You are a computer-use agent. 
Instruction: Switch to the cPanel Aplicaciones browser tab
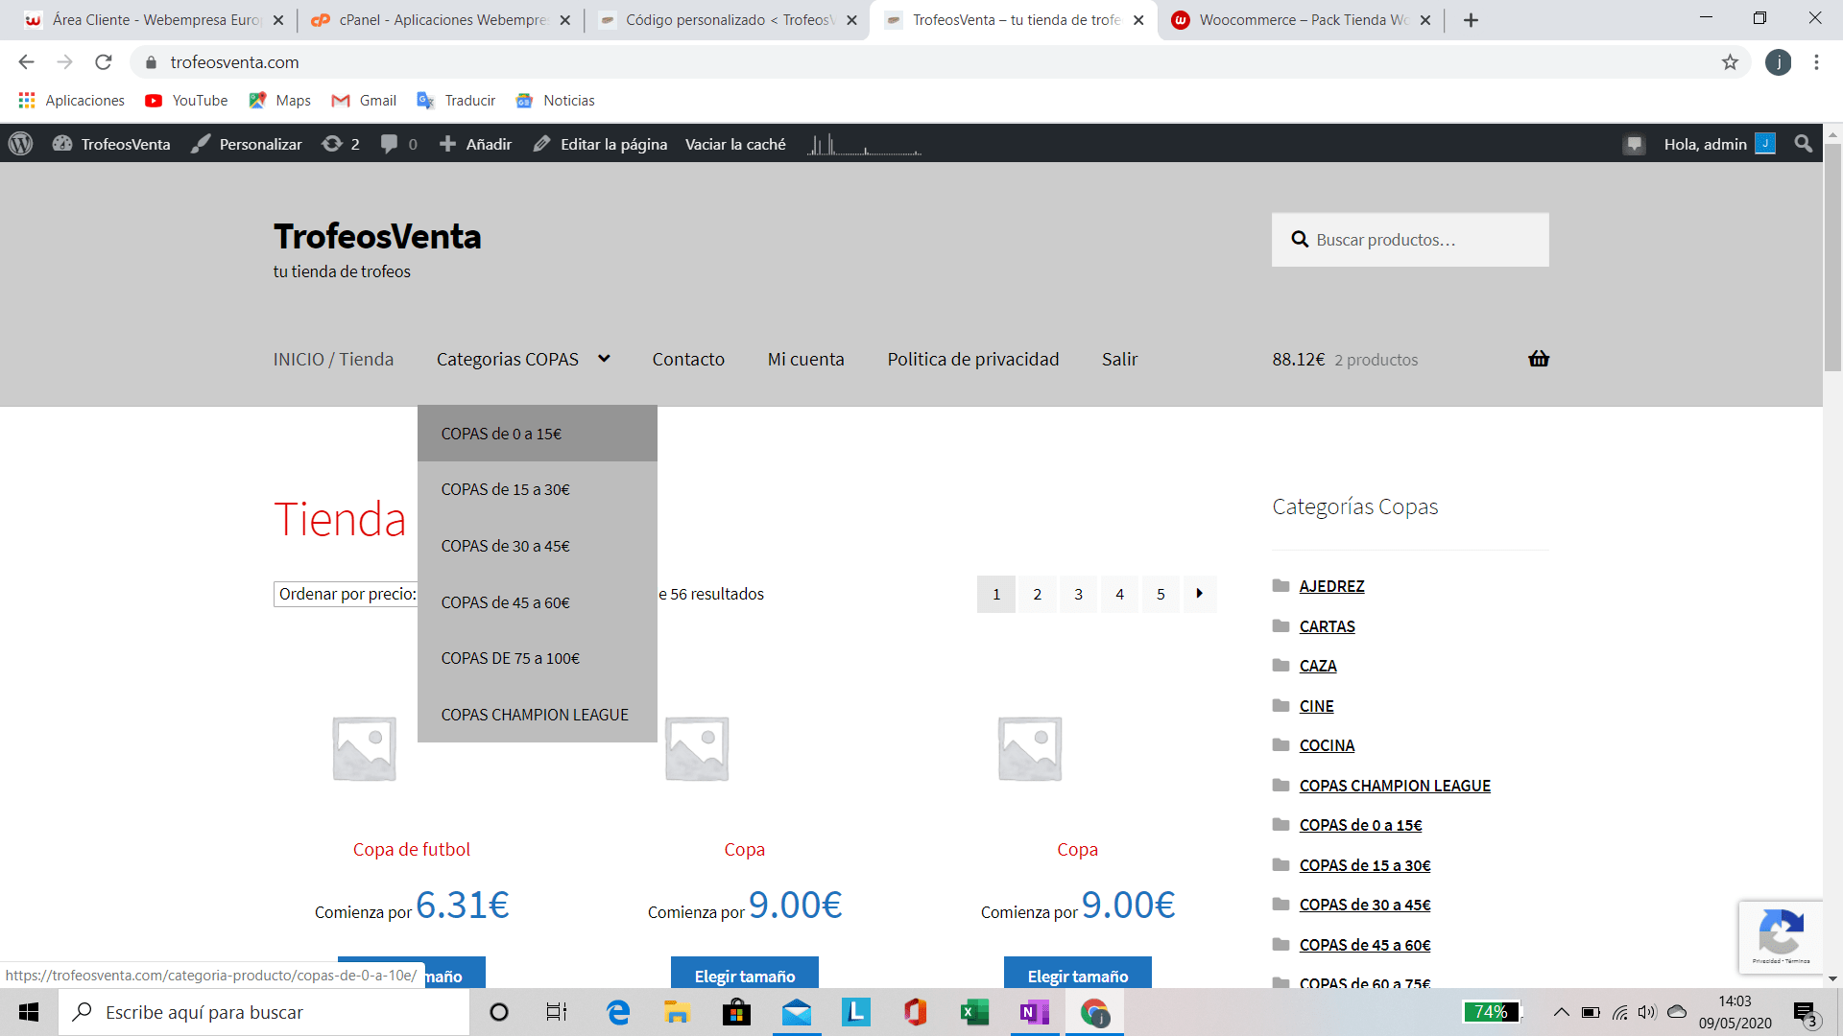[441, 20]
